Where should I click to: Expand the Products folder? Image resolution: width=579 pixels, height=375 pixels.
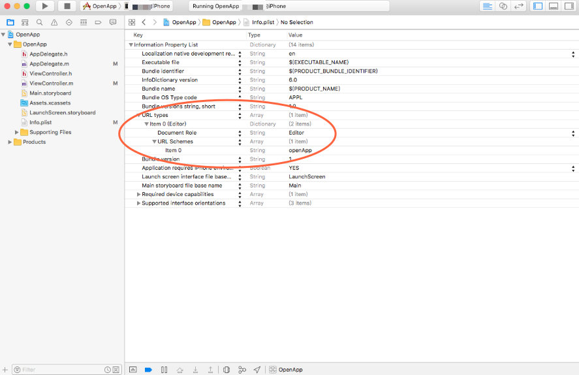[x=10, y=142]
